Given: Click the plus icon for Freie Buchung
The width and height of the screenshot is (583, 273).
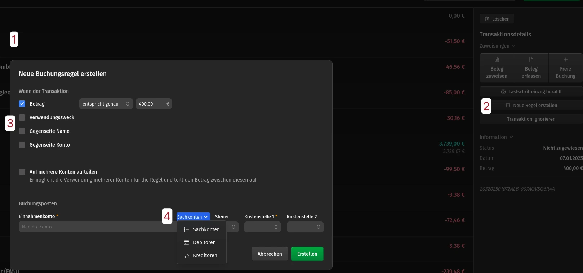Looking at the screenshot, I should (565, 59).
